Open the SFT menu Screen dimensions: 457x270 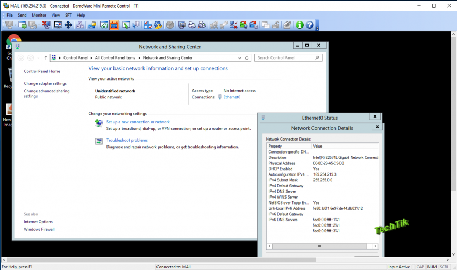(x=68, y=15)
